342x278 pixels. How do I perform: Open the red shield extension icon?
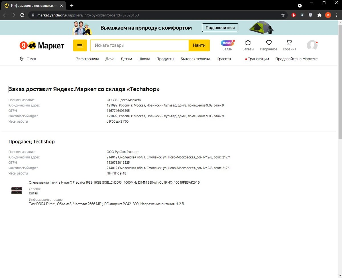pos(294,15)
